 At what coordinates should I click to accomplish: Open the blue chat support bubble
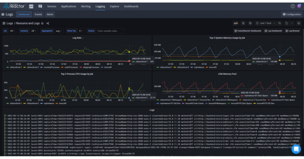click(x=296, y=149)
